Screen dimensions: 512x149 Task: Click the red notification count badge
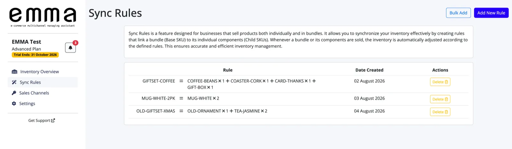point(76,43)
